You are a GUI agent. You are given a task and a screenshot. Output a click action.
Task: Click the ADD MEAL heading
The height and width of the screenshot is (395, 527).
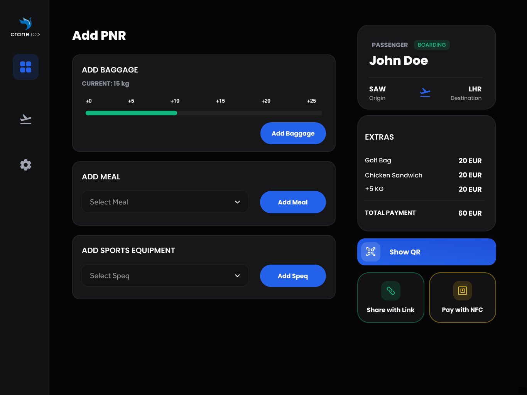(x=101, y=177)
